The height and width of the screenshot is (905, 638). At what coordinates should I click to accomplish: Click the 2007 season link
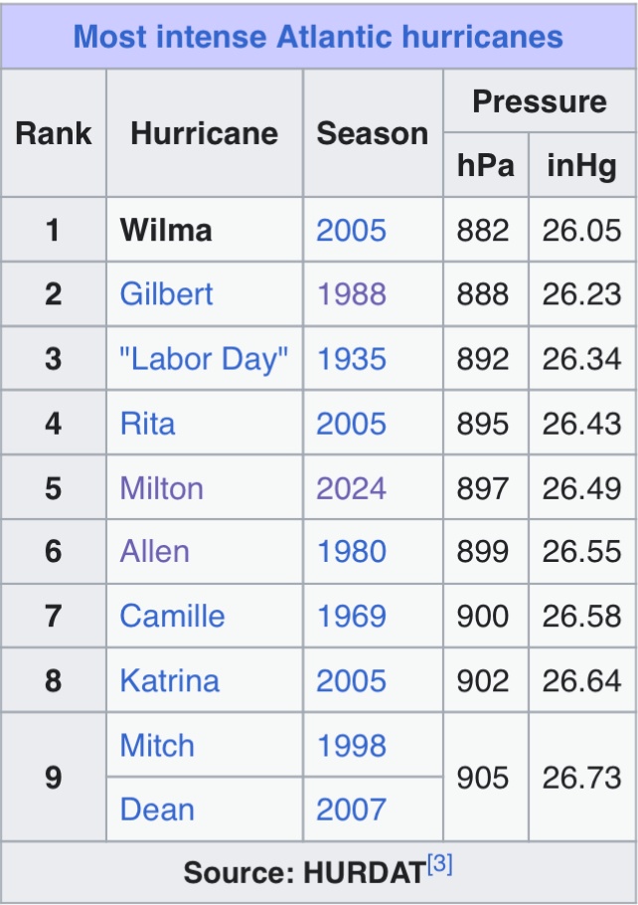351,810
